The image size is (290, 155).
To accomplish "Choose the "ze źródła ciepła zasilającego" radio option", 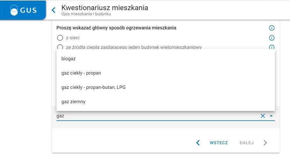I will (60, 47).
